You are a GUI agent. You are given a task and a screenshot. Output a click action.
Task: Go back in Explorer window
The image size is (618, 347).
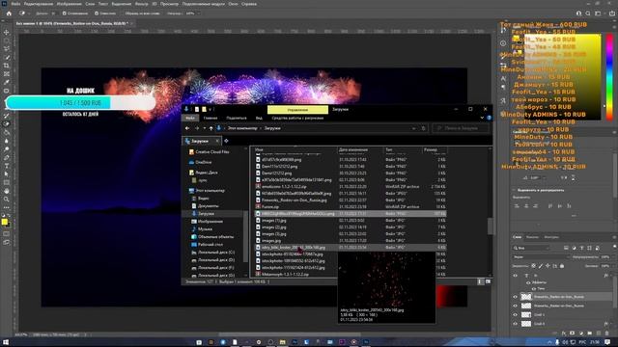(x=187, y=128)
